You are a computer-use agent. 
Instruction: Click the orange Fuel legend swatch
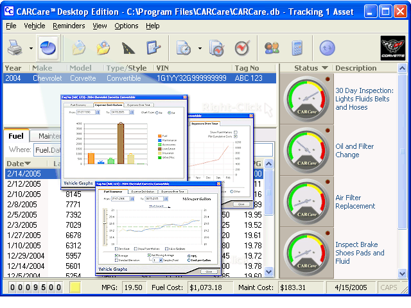pos(159,136)
